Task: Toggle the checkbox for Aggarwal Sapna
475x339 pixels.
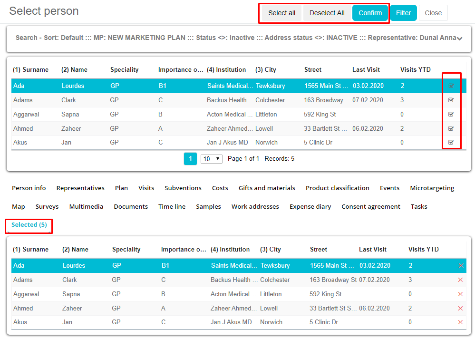Action: point(451,115)
